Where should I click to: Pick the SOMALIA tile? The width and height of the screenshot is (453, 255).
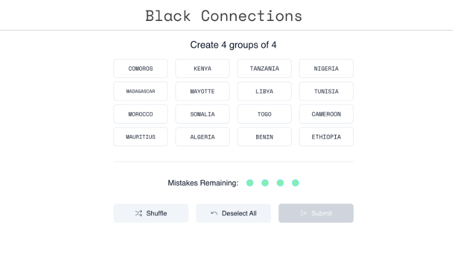(202, 114)
